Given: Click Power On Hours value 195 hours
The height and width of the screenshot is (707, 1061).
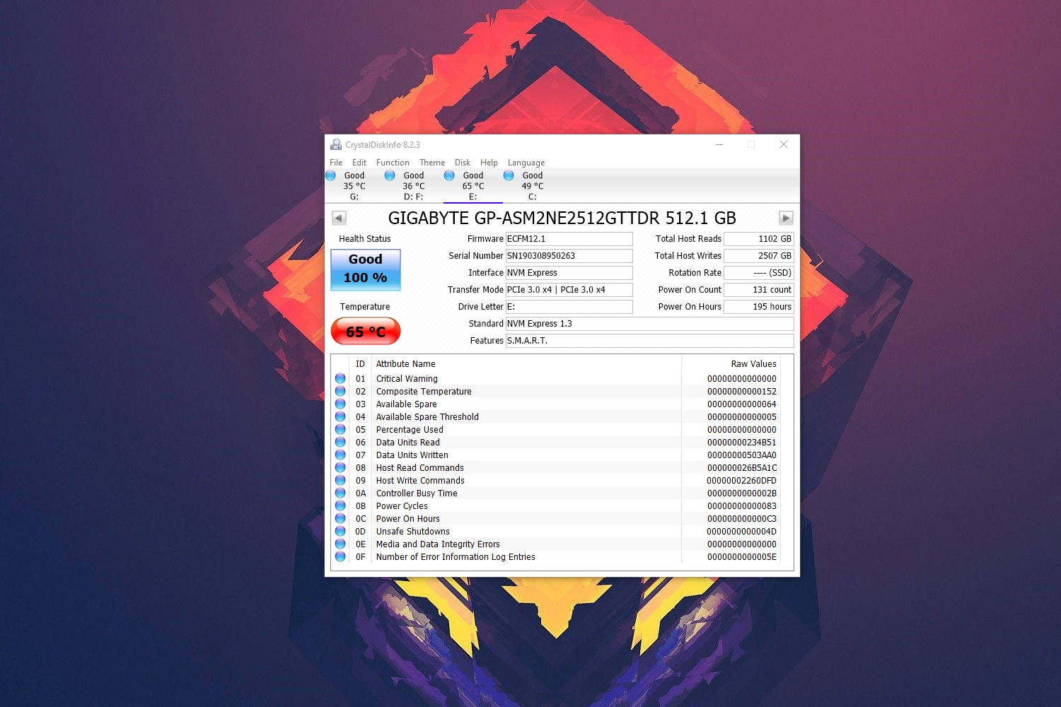Looking at the screenshot, I should pyautogui.click(x=759, y=307).
